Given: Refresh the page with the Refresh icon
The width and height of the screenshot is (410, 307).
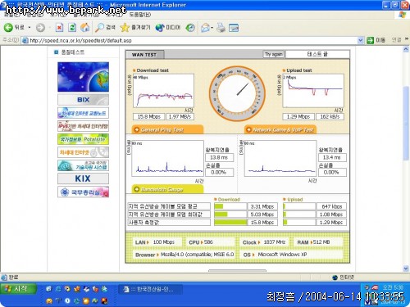Looking at the screenshot, I should 72,28.
